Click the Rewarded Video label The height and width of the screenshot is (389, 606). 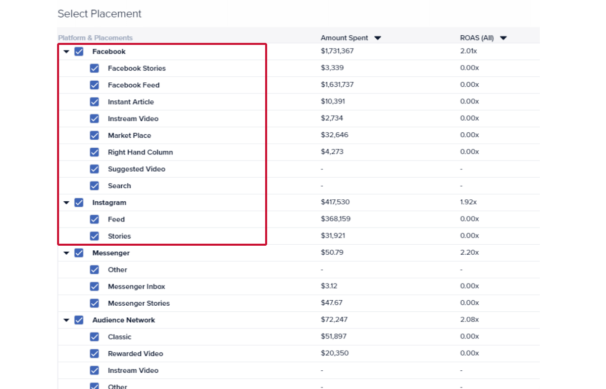(135, 353)
